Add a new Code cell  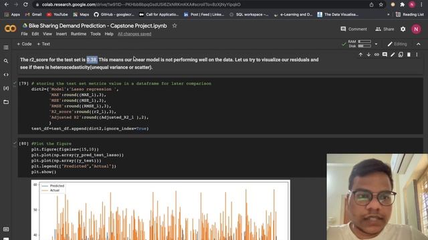[24, 44]
